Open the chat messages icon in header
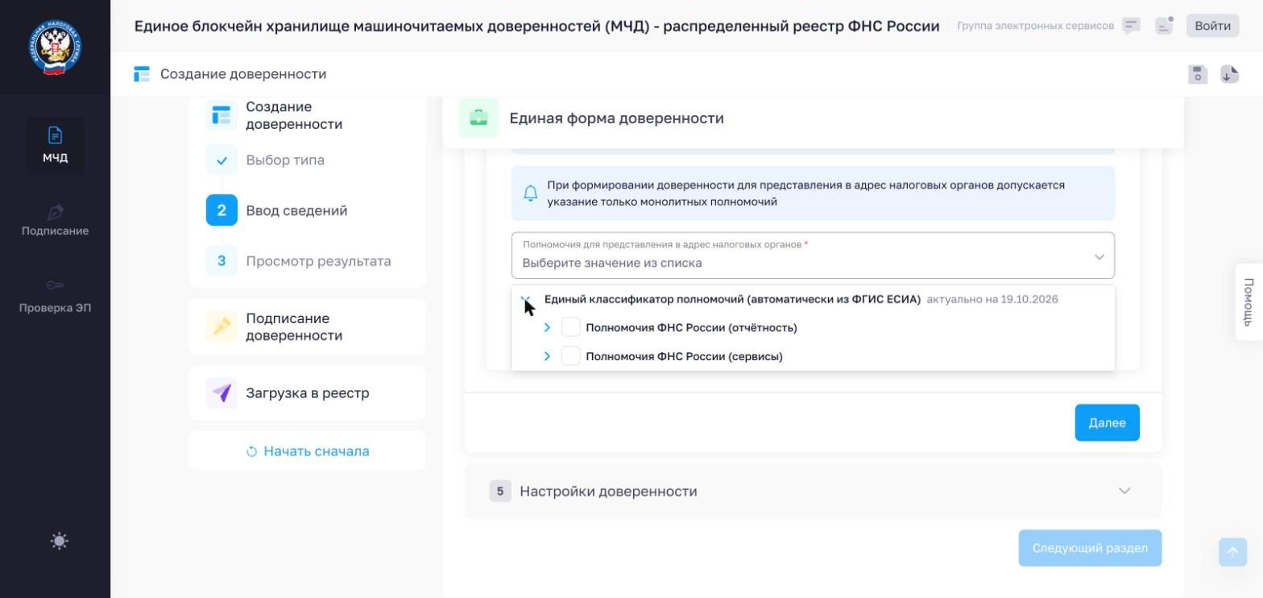This screenshot has width=1263, height=598. [1131, 26]
